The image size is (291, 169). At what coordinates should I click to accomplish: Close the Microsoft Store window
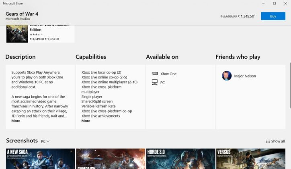(x=285, y=3)
